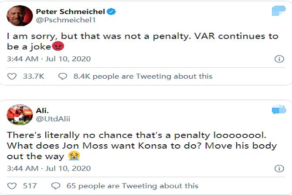Click the Twitter logo on Schmeichel's tweet
Screen dimensions: 292x195
(278, 11)
